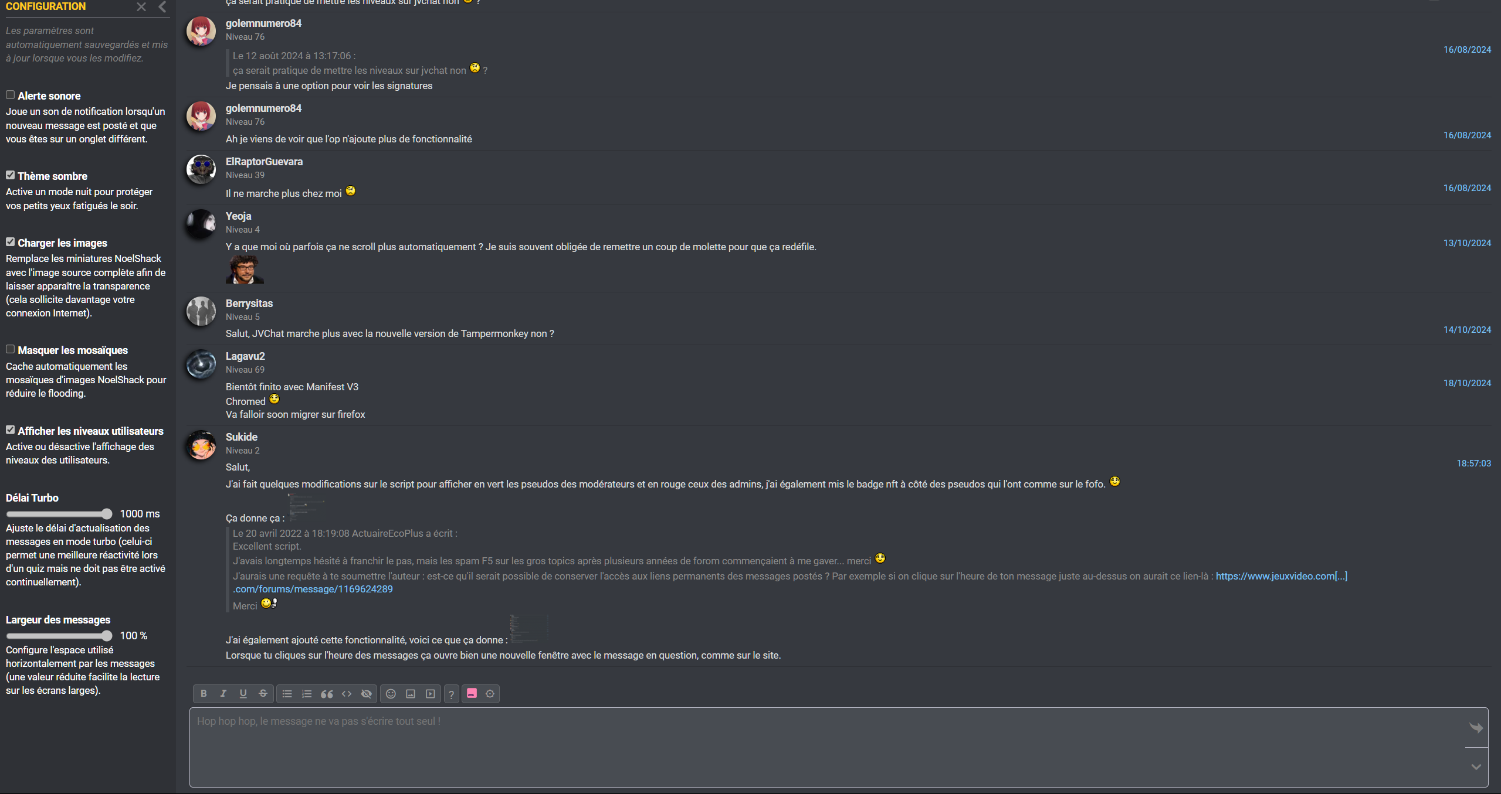Add spoiler using the crossed-eye icon

(367, 694)
